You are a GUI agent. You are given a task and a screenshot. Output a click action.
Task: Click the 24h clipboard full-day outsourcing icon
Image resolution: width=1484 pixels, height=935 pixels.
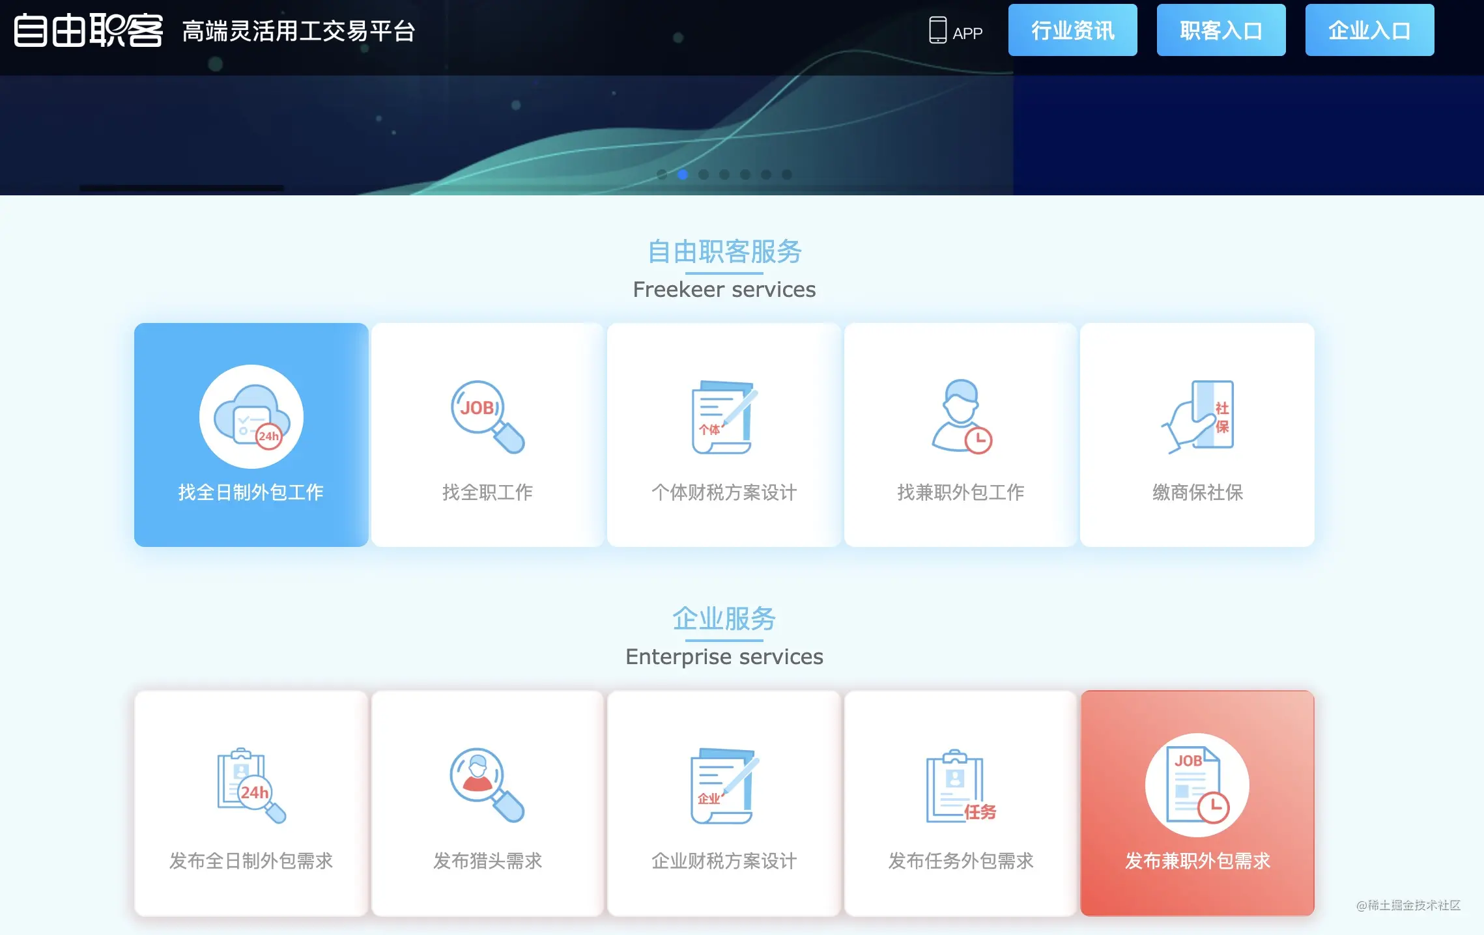coord(251,785)
